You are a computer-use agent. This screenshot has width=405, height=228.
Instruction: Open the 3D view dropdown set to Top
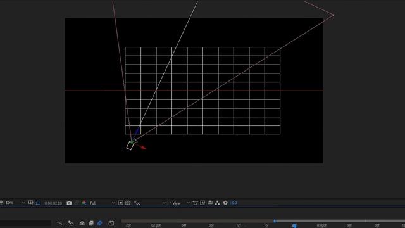149,203
